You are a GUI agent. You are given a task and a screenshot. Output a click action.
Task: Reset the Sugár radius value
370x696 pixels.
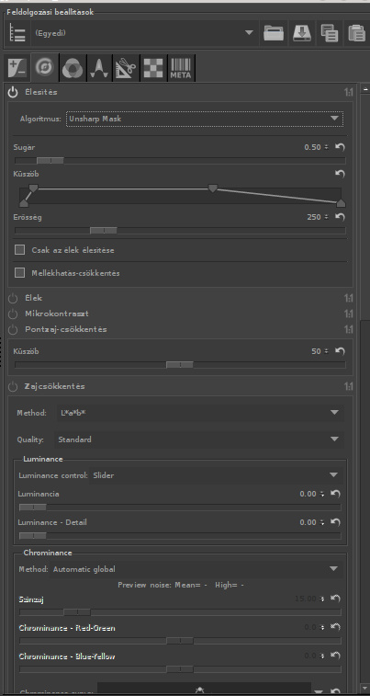pos(340,147)
